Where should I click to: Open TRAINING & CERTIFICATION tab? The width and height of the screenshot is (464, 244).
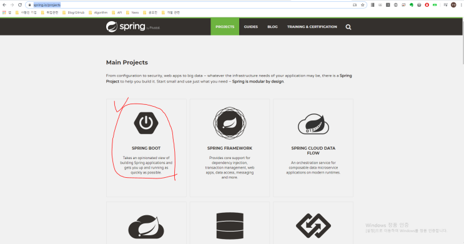point(312,27)
